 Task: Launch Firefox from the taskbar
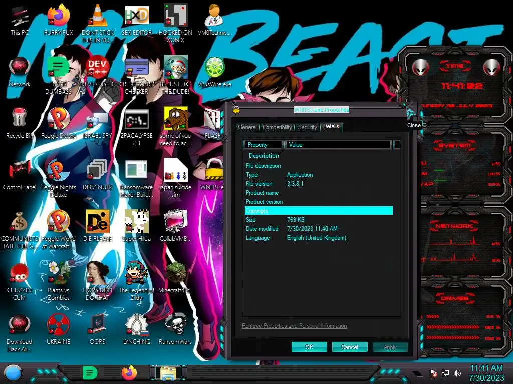[x=129, y=373]
